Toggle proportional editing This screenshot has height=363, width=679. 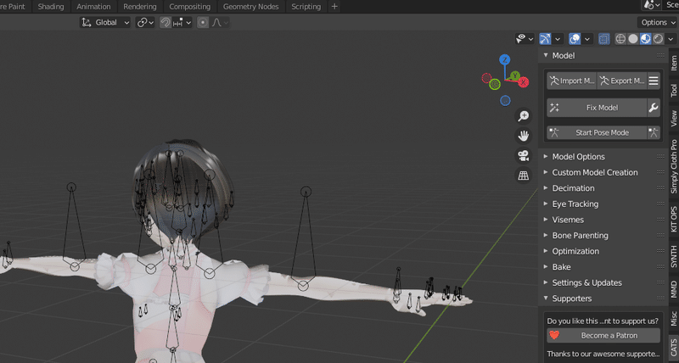click(203, 23)
